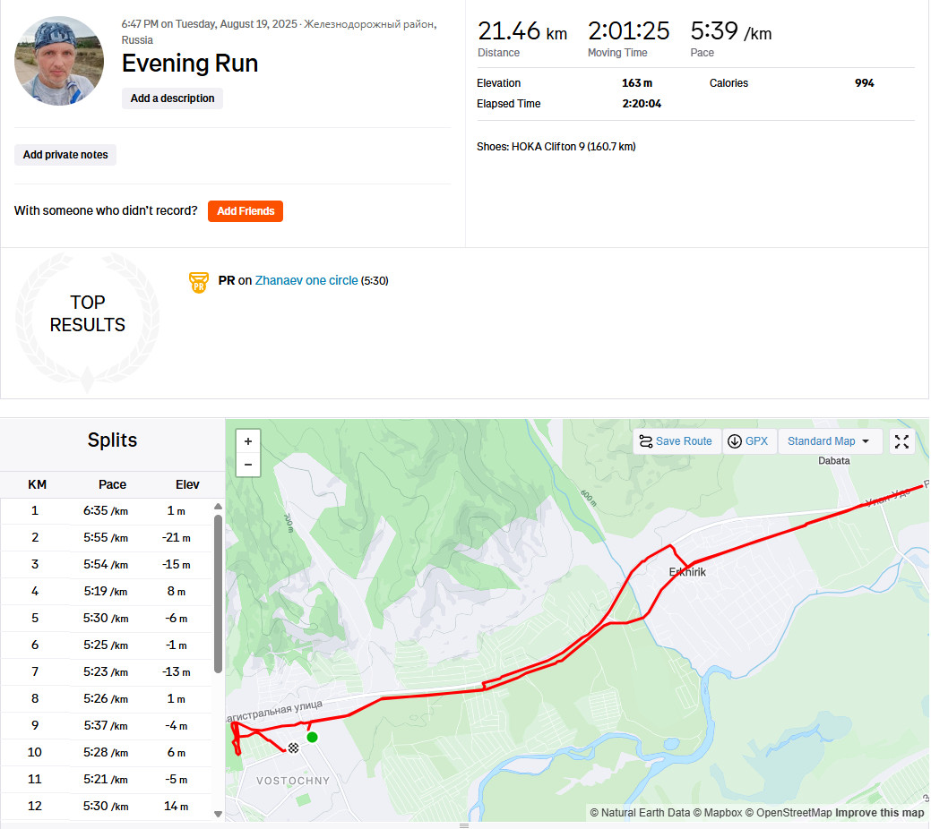This screenshot has width=931, height=829.
Task: Zoom in on the map with plus button
Action: pos(248,441)
